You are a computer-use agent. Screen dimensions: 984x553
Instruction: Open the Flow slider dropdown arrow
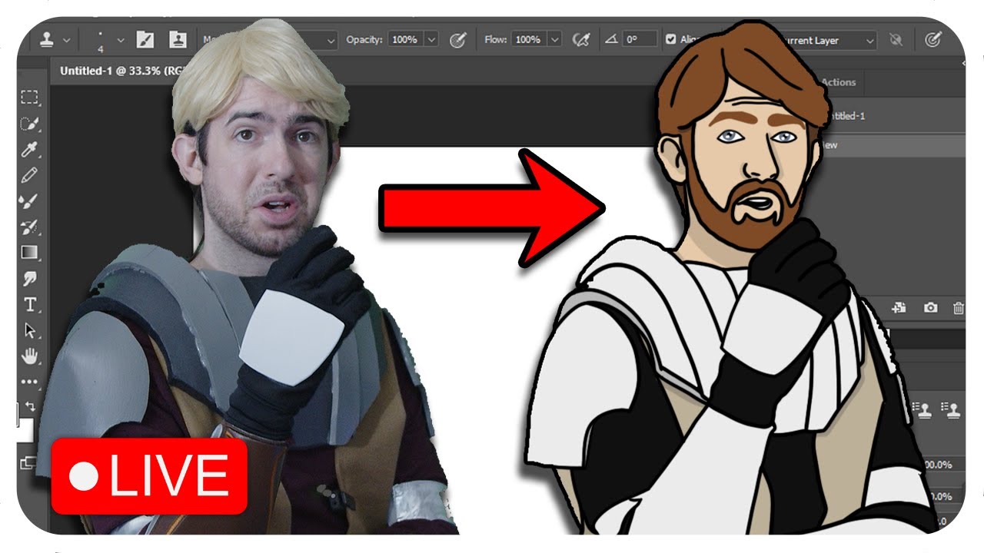click(554, 40)
